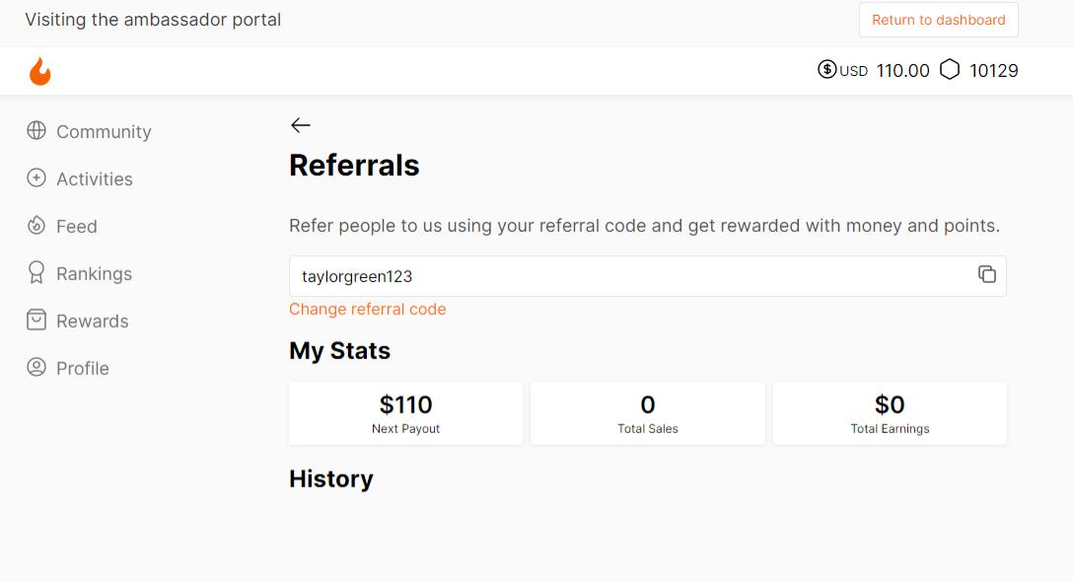1073x582 pixels.
Task: Click the hexagon points icon in the header
Action: tap(949, 70)
